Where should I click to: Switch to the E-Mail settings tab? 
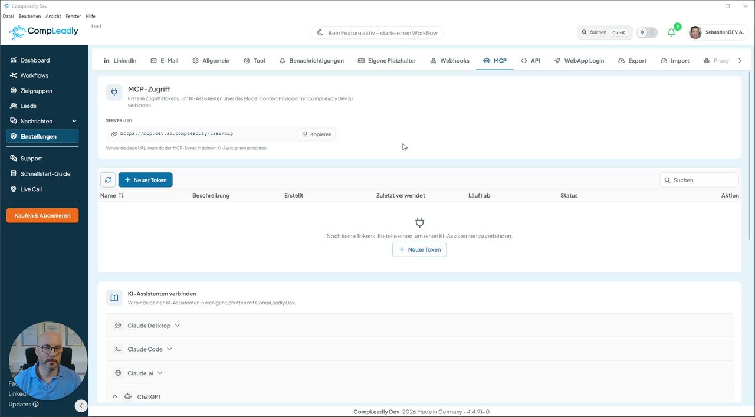click(165, 60)
